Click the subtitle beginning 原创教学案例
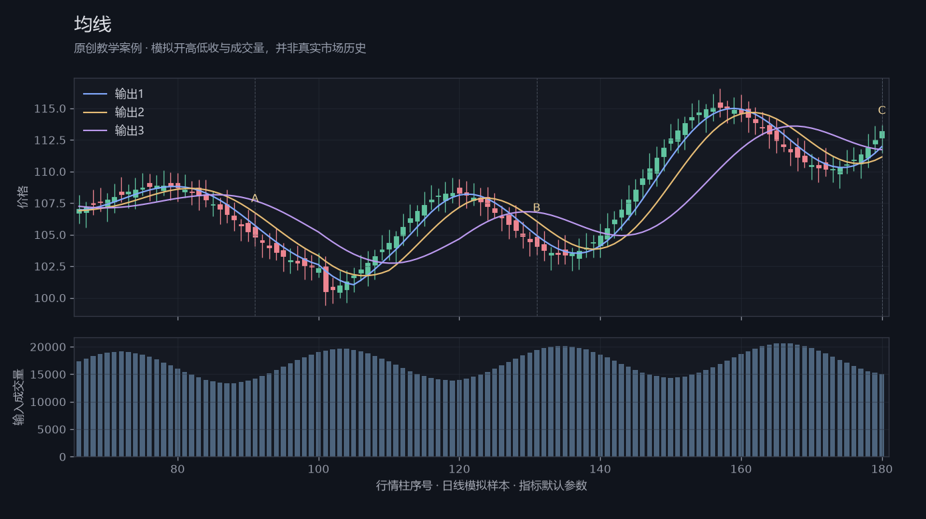This screenshot has width=926, height=519. (x=220, y=48)
